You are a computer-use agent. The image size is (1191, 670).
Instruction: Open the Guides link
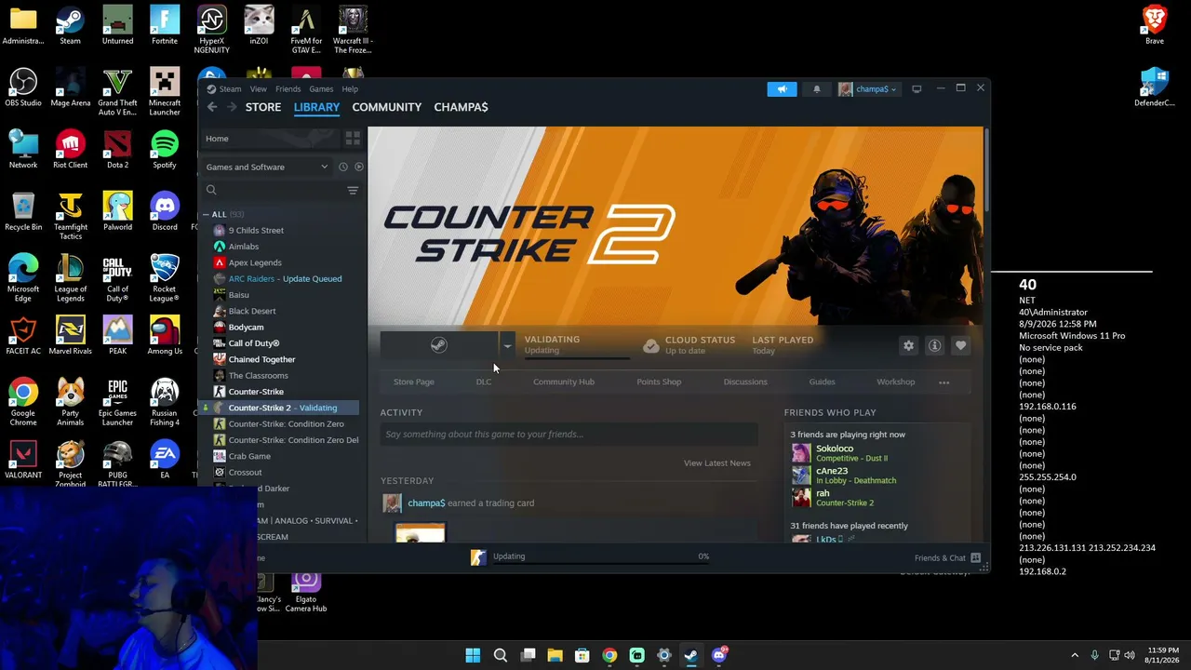[x=822, y=382]
